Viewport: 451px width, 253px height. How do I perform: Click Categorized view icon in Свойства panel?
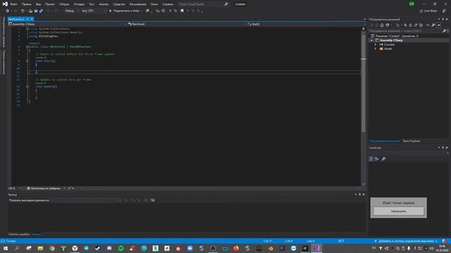[371, 159]
